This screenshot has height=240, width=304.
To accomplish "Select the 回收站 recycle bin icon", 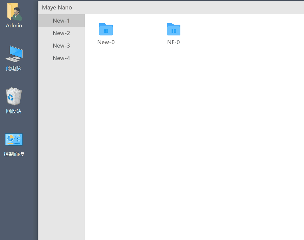I will 14,97.
